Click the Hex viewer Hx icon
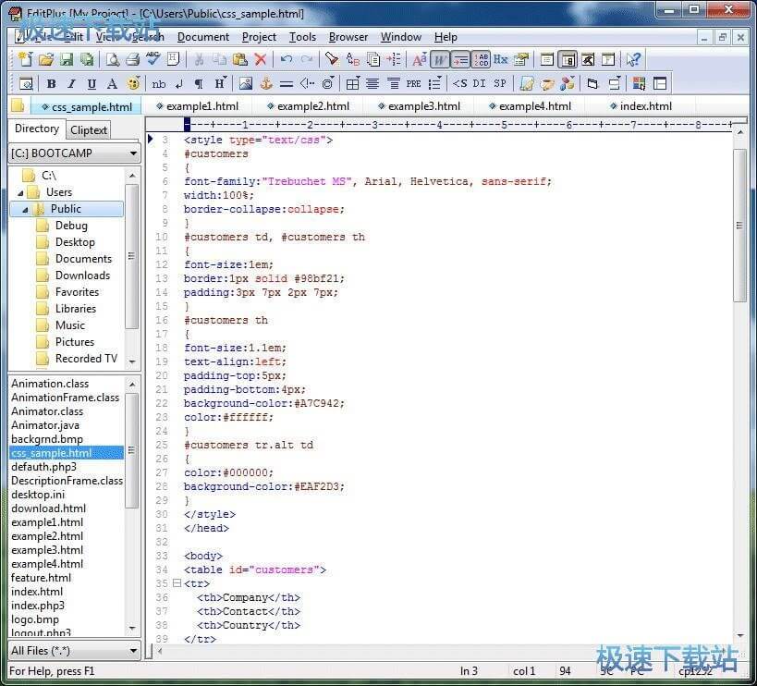Viewport: 757px width, 686px height. 500,59
